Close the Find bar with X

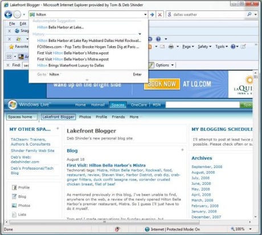pyautogui.click(x=8, y=65)
